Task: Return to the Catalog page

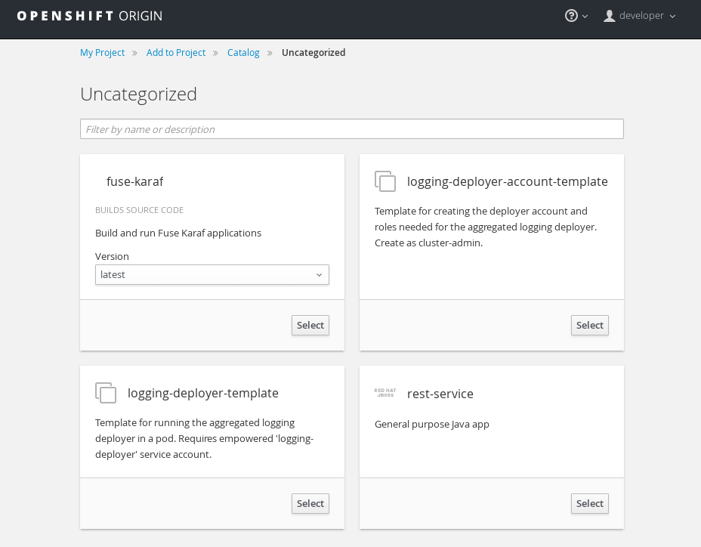Action: click(243, 52)
